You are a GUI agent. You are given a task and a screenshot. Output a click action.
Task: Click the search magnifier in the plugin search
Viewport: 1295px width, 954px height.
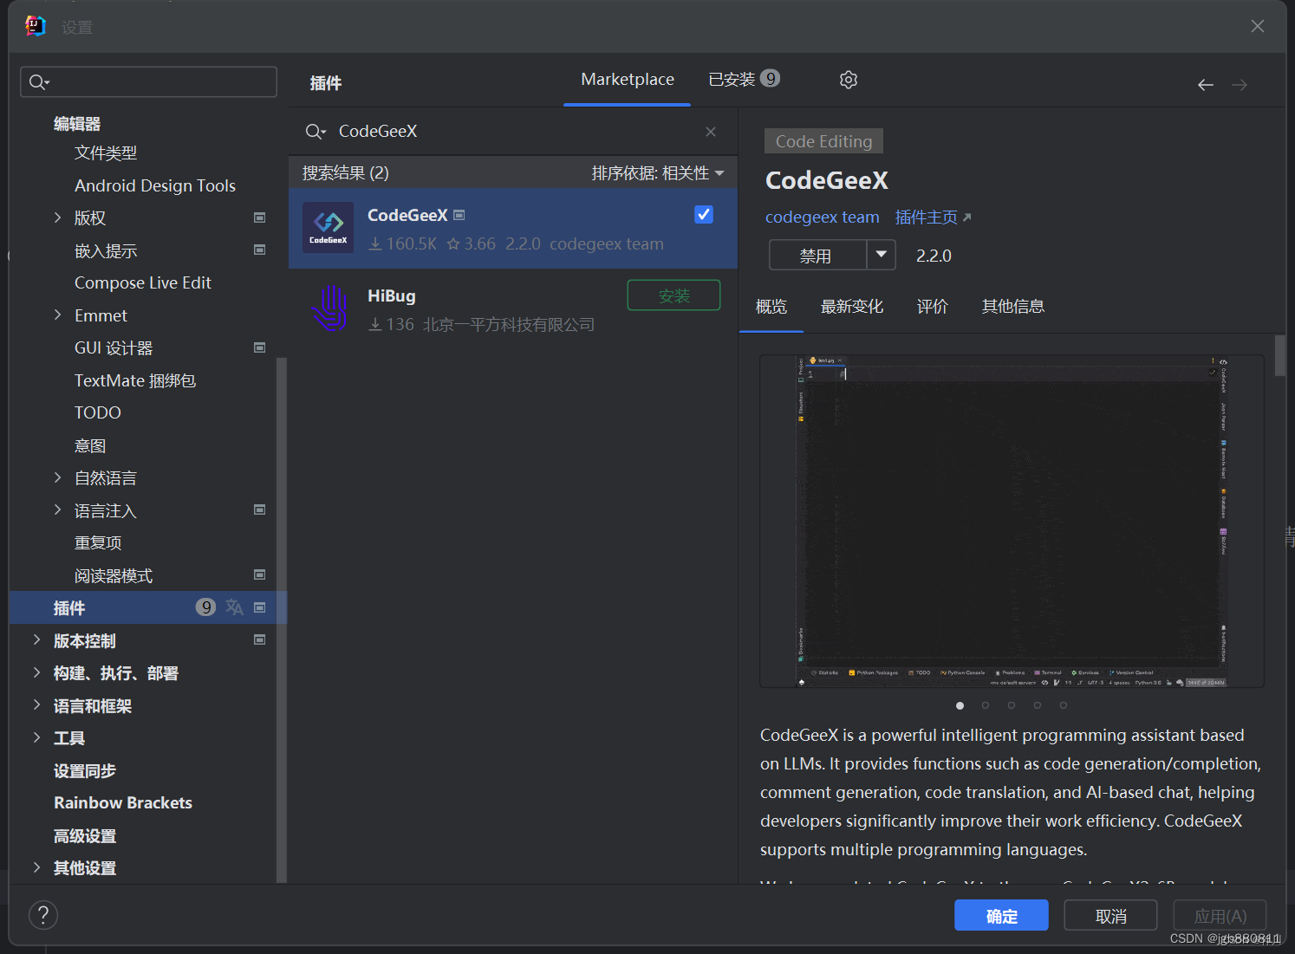[x=315, y=132]
